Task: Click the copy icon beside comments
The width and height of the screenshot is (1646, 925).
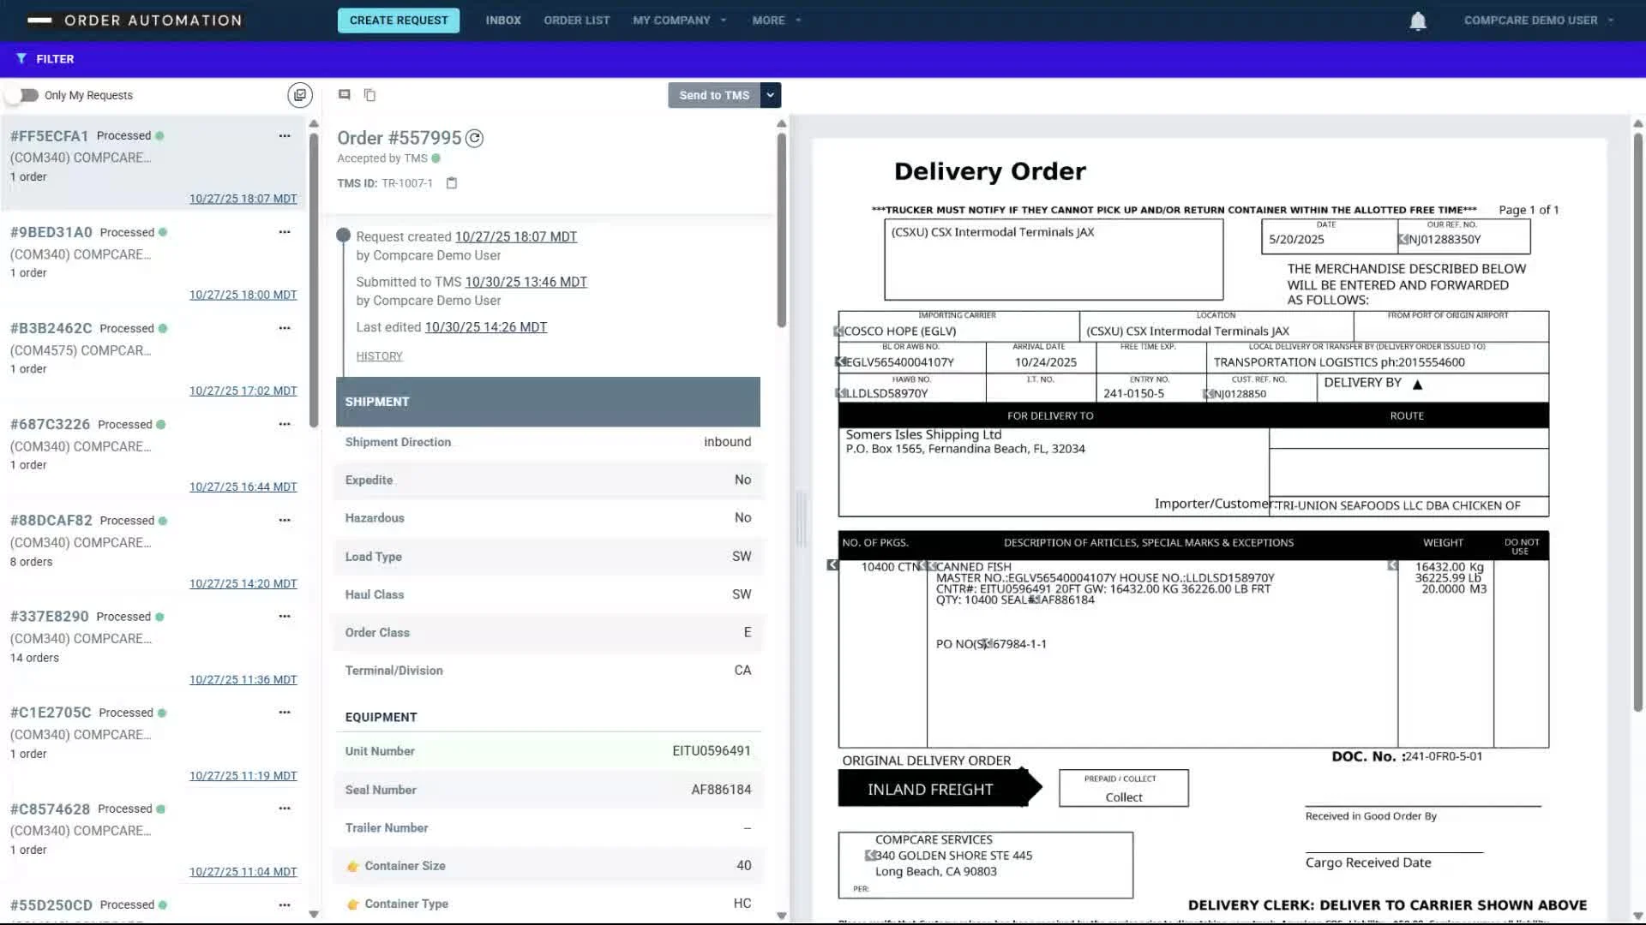Action: (x=369, y=95)
